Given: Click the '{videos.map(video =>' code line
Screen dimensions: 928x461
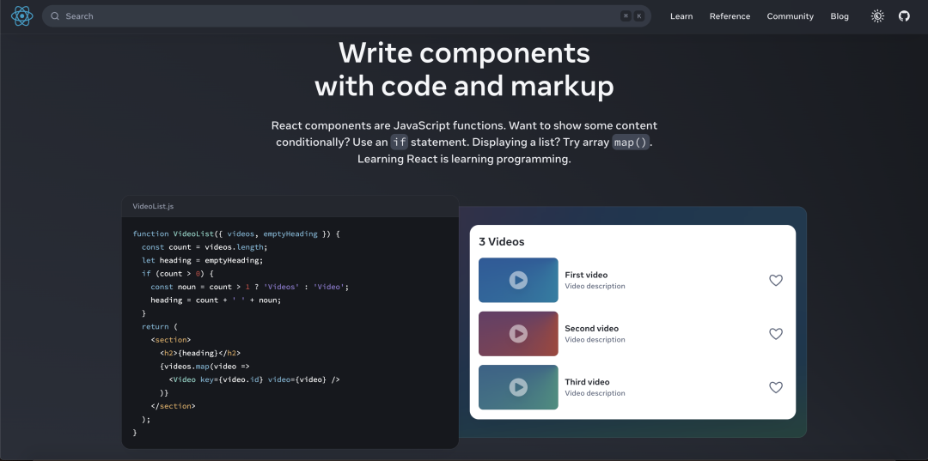Looking at the screenshot, I should pos(205,367).
